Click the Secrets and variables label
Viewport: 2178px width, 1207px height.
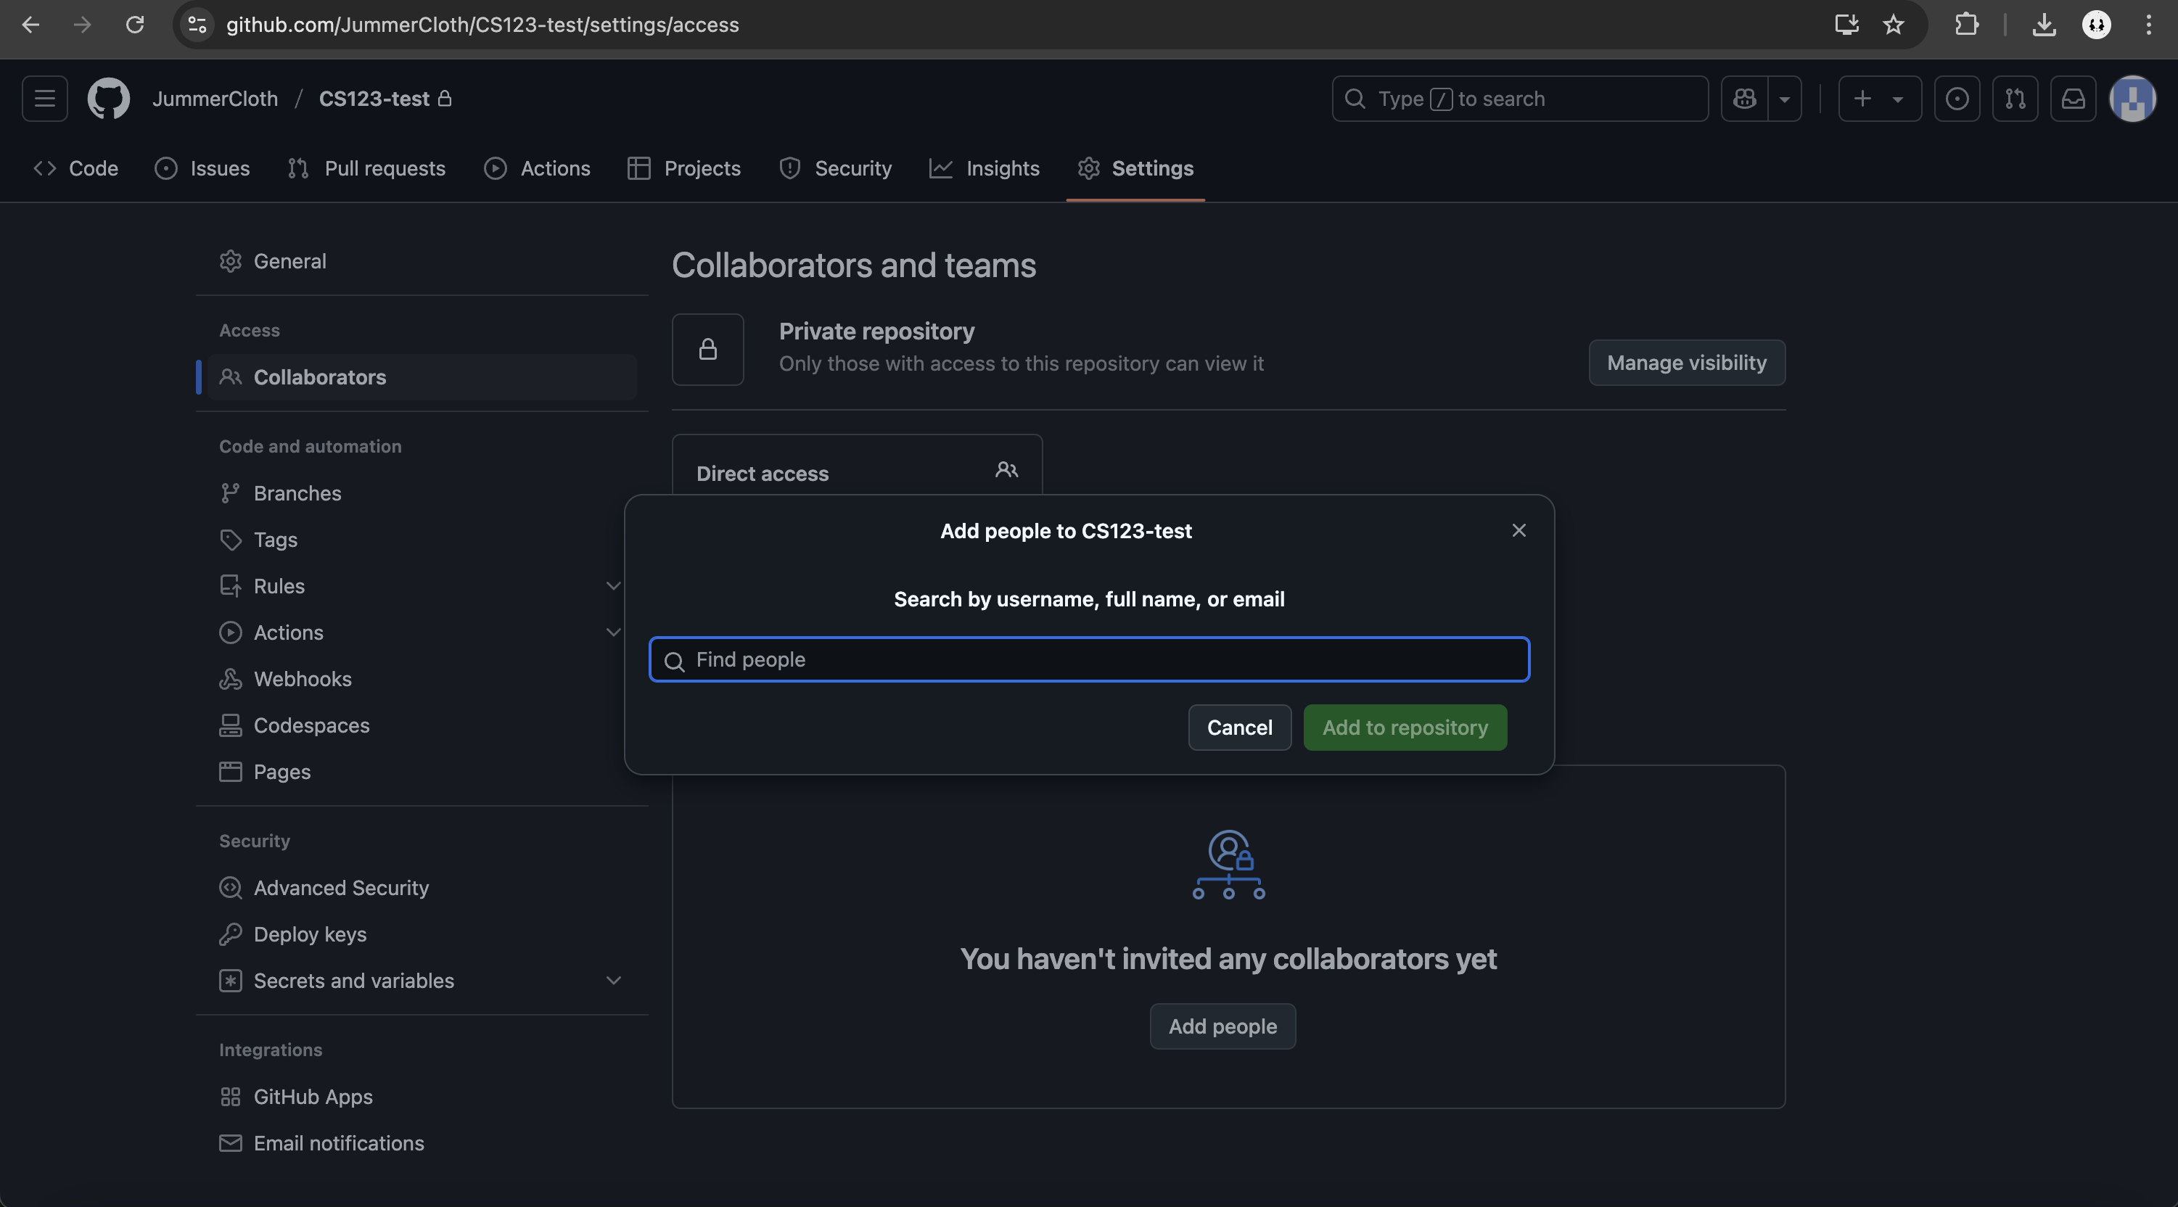click(353, 981)
